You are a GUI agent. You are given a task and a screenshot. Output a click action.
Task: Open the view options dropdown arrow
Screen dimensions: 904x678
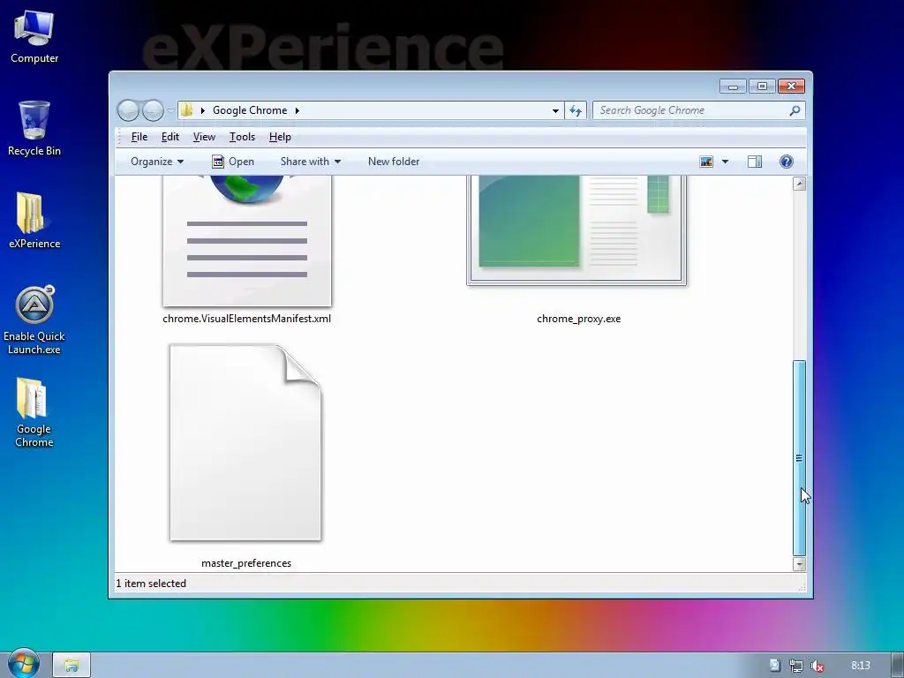click(x=726, y=162)
